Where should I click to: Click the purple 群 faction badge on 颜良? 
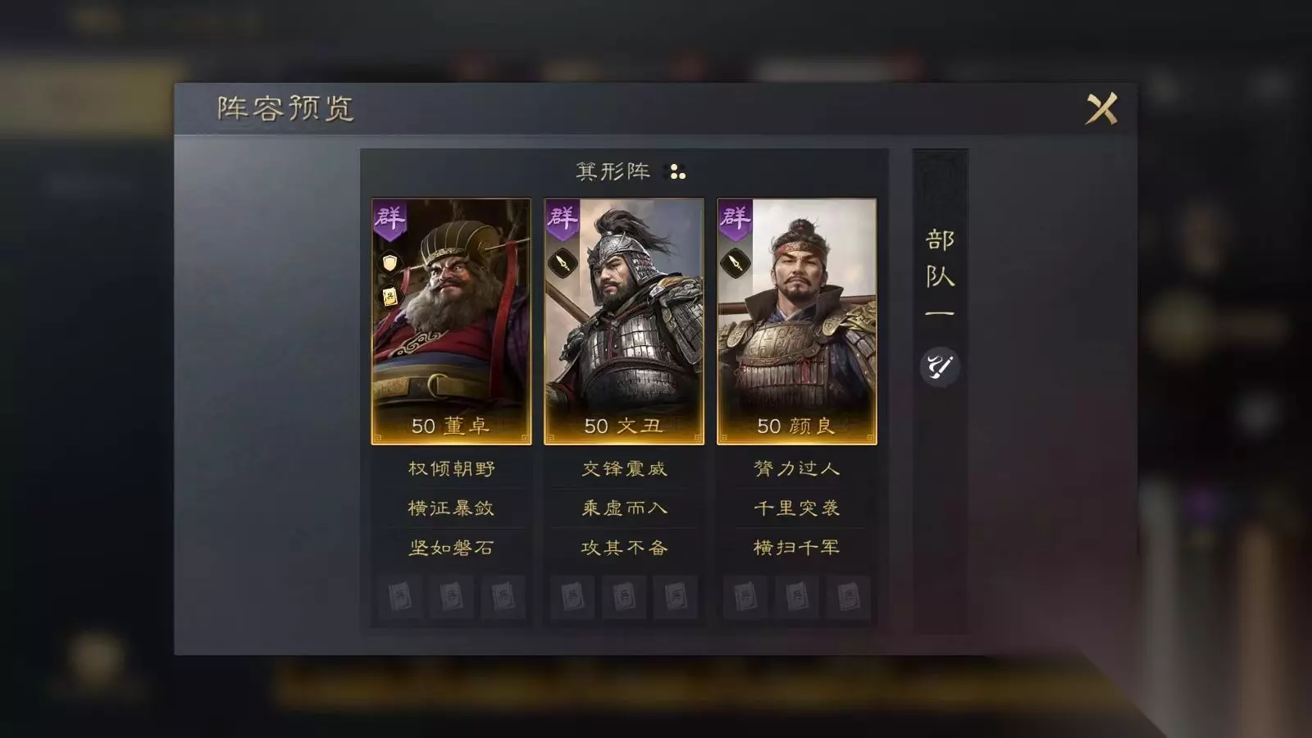point(735,220)
